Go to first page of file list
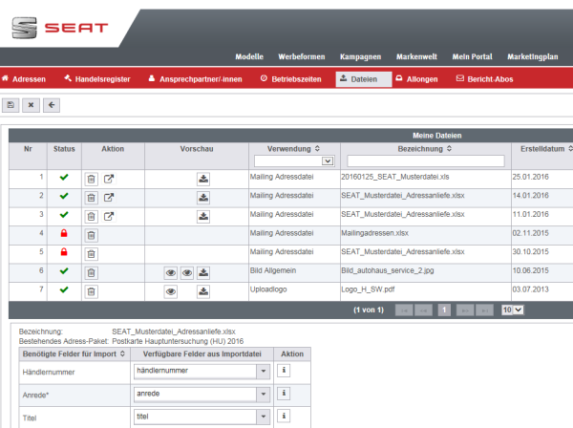The height and width of the screenshot is (428, 573). (404, 310)
